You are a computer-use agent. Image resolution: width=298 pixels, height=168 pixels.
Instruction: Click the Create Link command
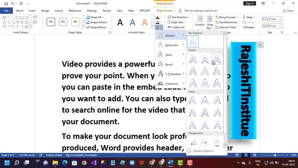pyautogui.click(x=176, y=27)
